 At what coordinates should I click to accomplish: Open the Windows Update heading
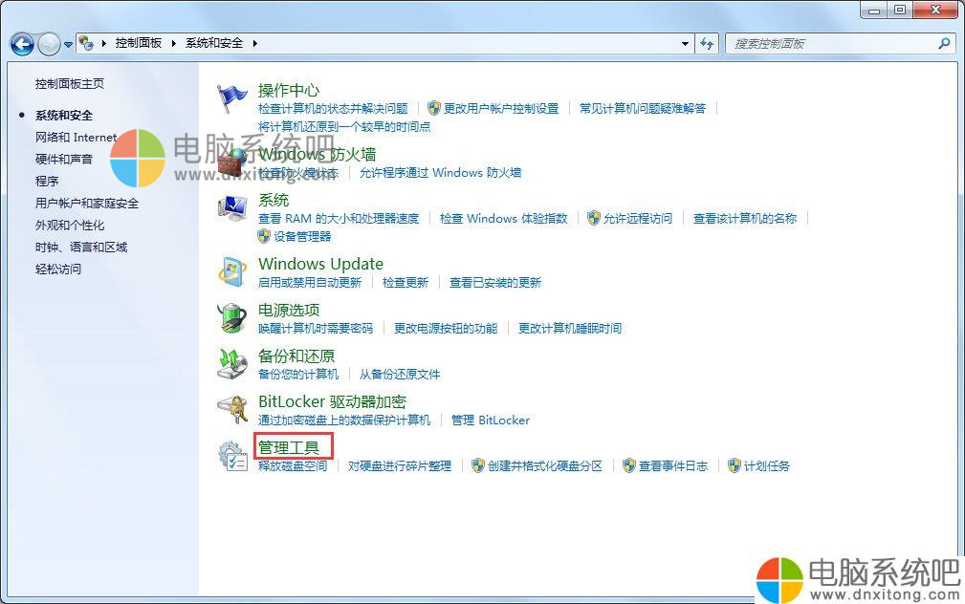click(x=320, y=264)
